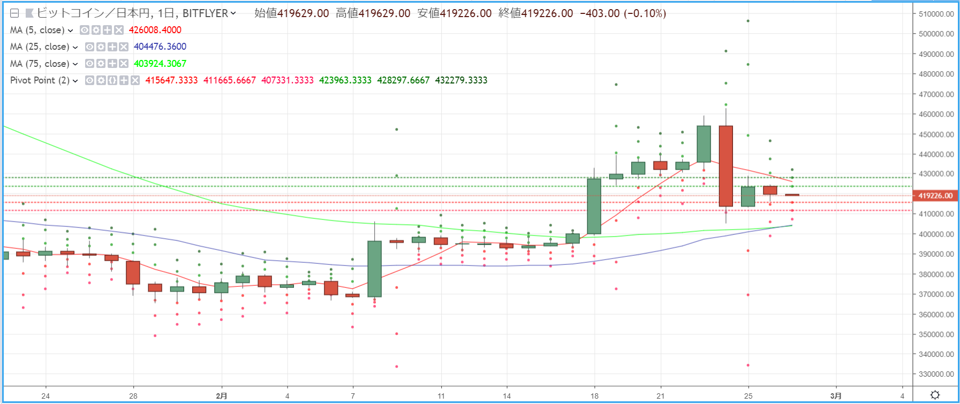This screenshot has height=404, width=960.
Task: Expand the MA (75, close) dropdown
Action: [75, 64]
